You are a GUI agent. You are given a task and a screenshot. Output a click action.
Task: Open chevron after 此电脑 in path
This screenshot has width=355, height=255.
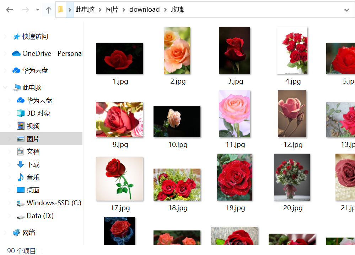click(100, 10)
